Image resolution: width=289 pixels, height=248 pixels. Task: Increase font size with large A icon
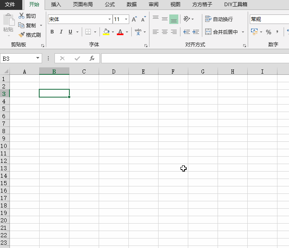134,19
